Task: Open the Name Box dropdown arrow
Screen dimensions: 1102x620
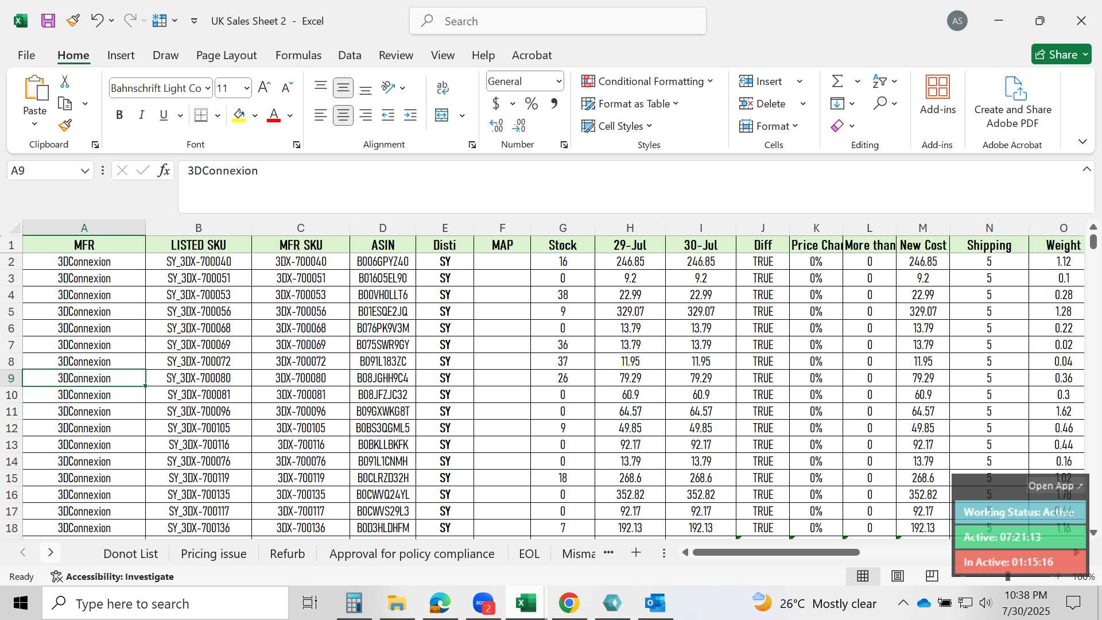Action: (x=85, y=170)
